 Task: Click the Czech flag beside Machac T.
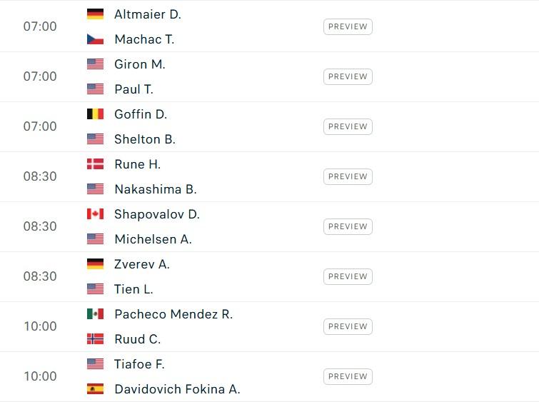tap(95, 39)
